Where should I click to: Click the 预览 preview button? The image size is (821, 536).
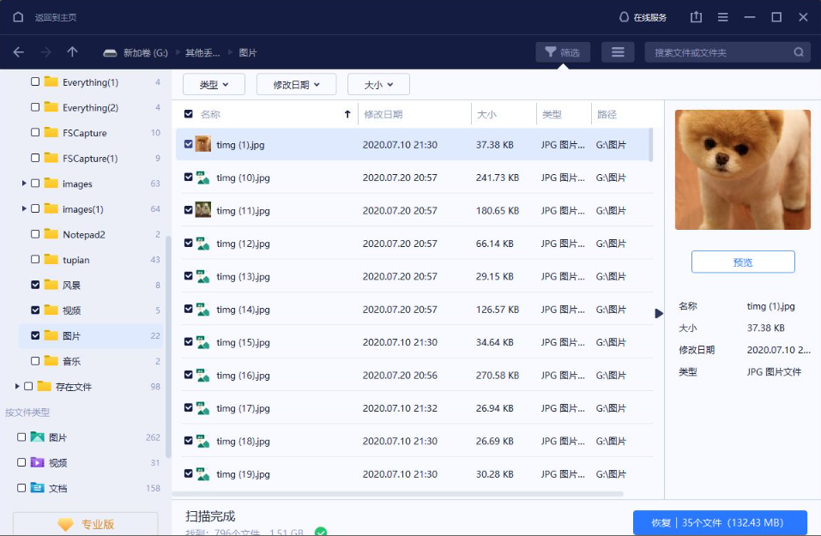pos(743,262)
